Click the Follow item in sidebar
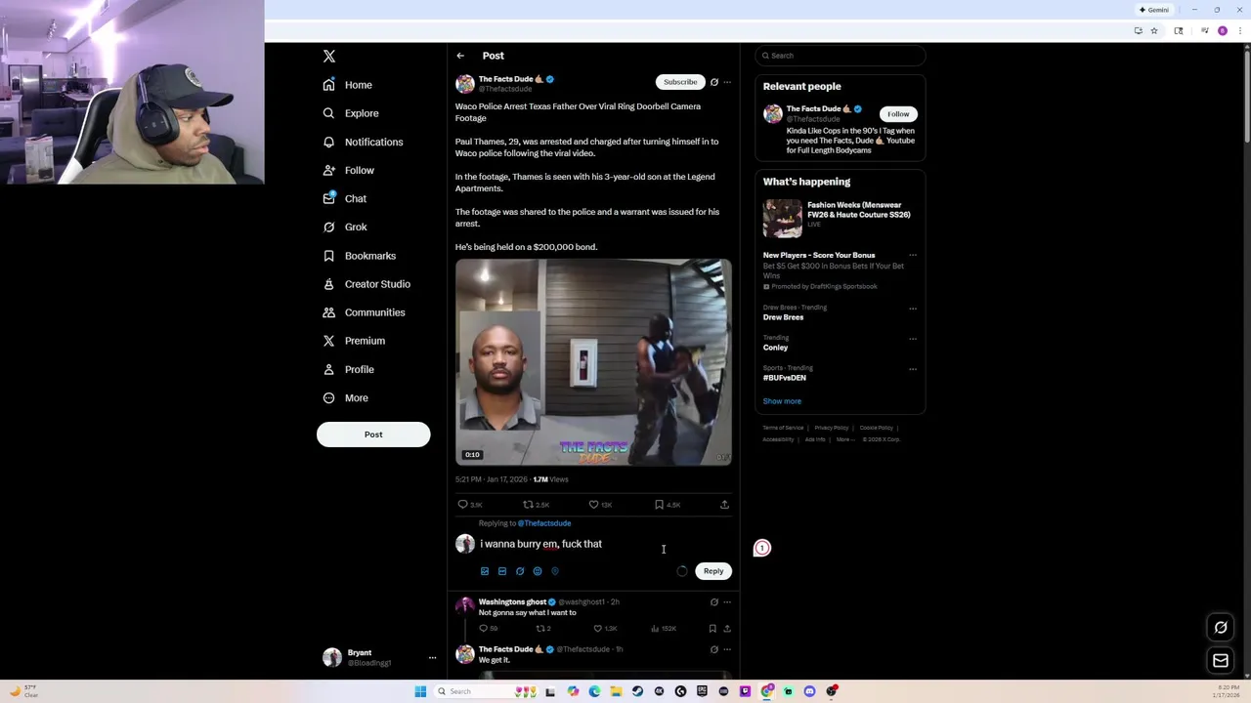The image size is (1251, 703). coord(349,170)
